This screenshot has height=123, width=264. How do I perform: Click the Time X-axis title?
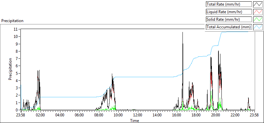[x=135, y=120]
